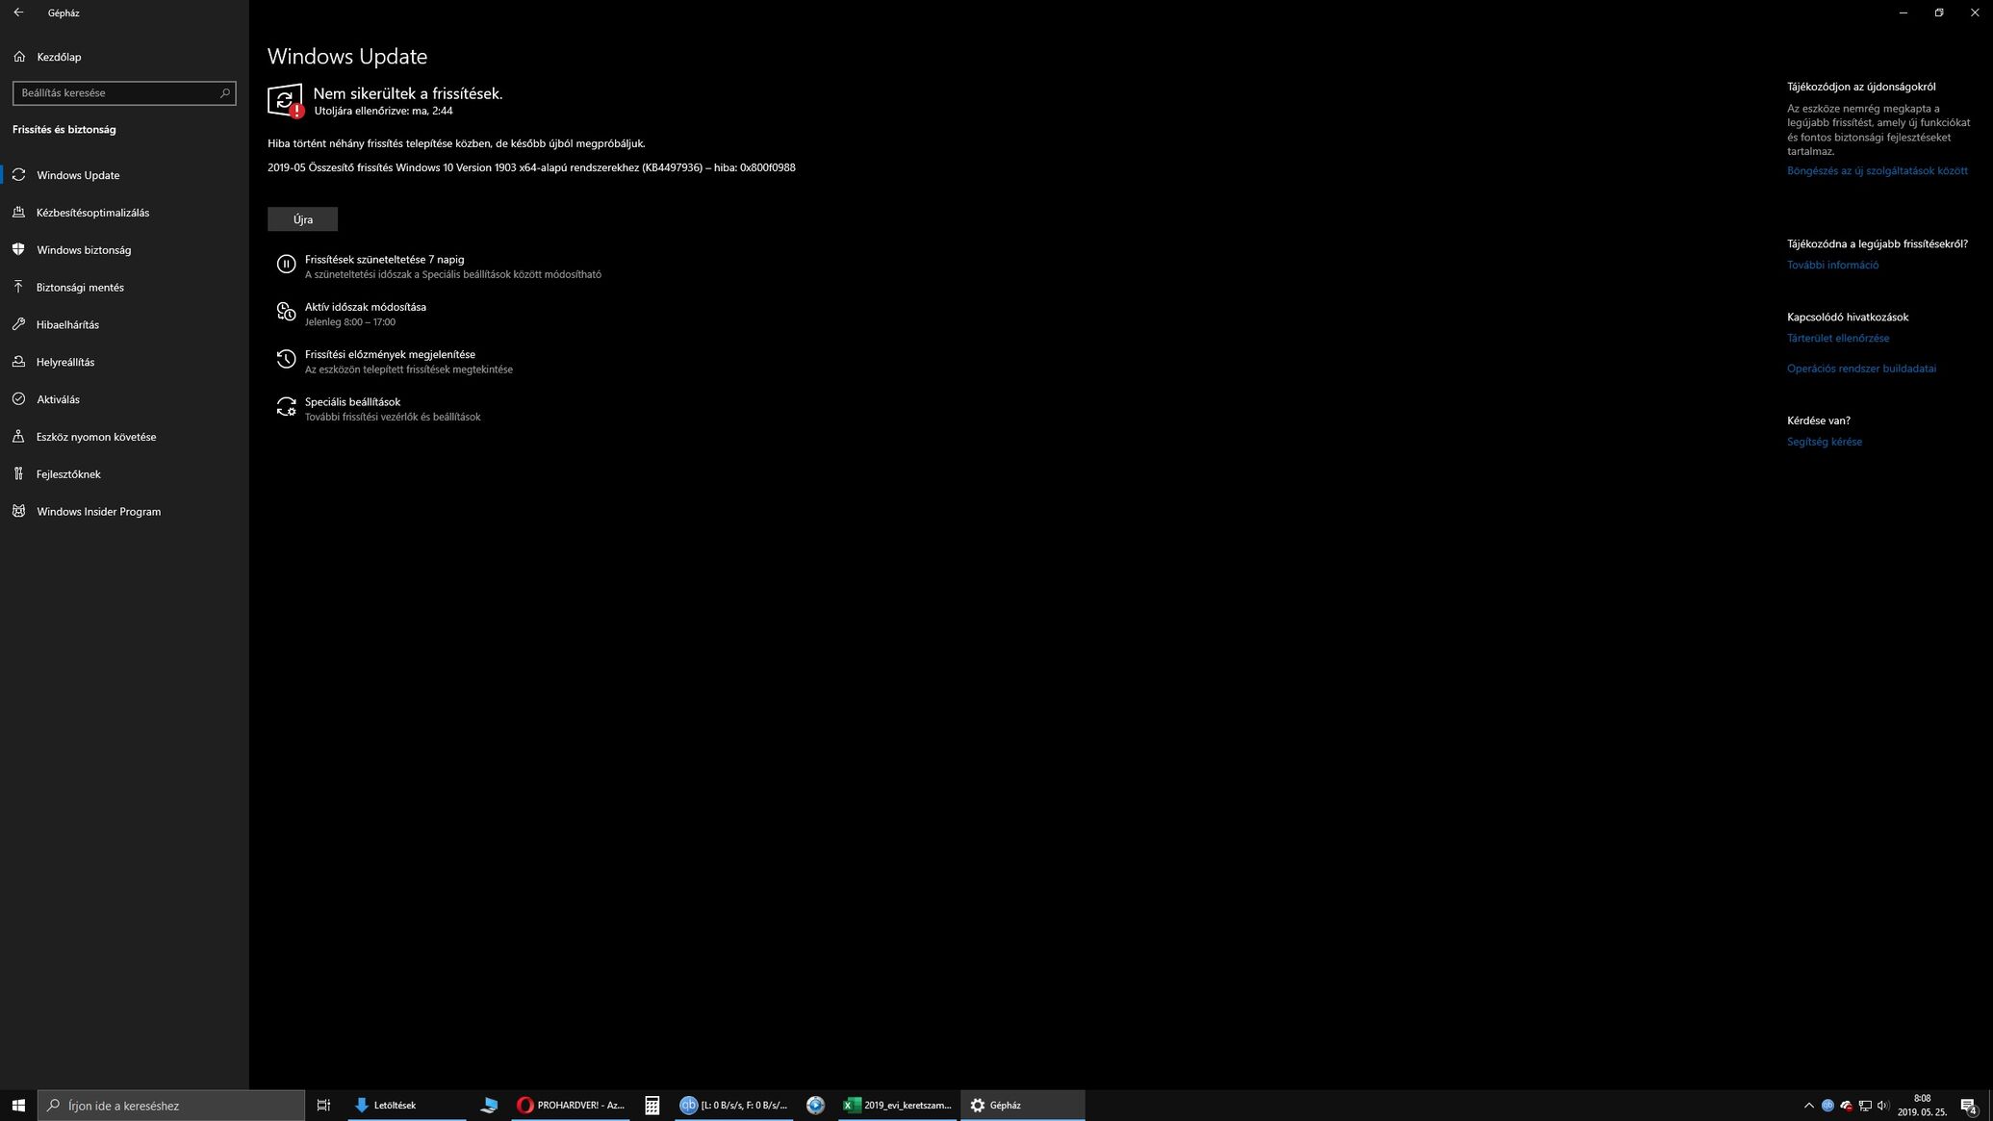Open Excel 2019_evi_keretszam taskbar item
1993x1121 pixels.
point(897,1106)
